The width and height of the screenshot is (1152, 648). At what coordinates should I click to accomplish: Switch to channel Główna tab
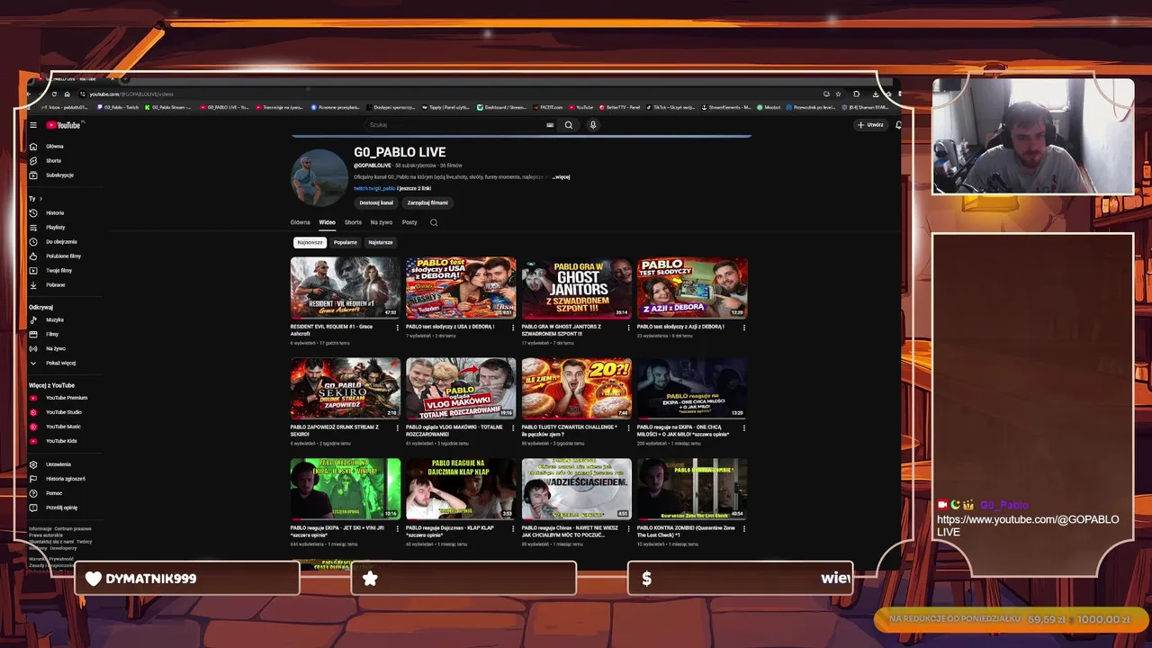click(300, 222)
